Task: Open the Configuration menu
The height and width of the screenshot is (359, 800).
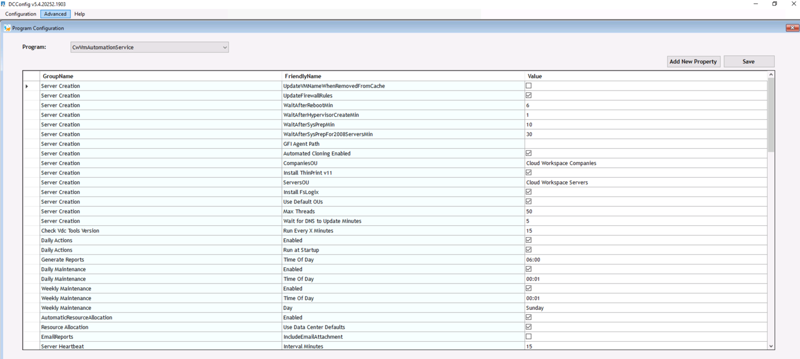Action: pyautogui.click(x=21, y=14)
